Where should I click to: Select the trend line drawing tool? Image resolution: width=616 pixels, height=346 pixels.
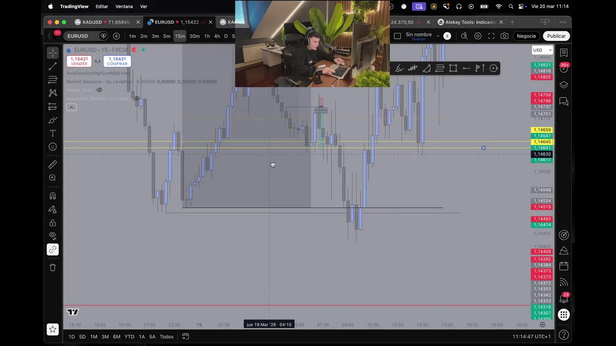(53, 66)
